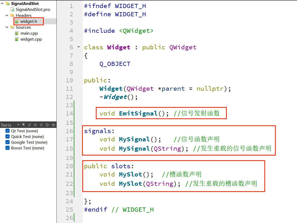
Task: Click the Quick Test (none) label
Action: point(27,136)
